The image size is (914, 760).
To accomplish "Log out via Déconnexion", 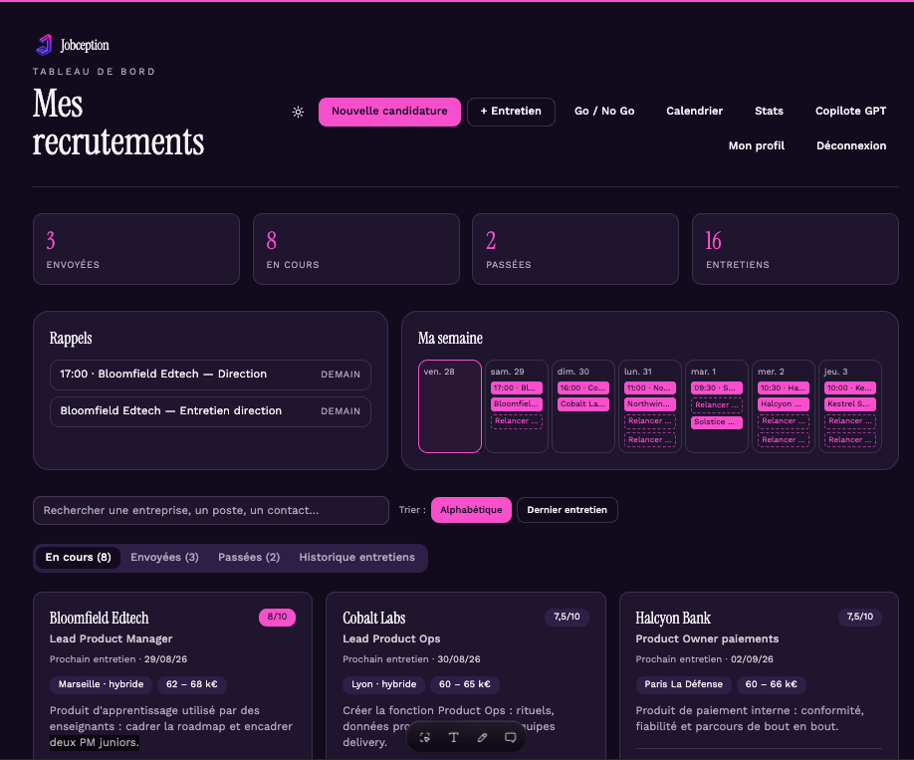I will coord(851,145).
